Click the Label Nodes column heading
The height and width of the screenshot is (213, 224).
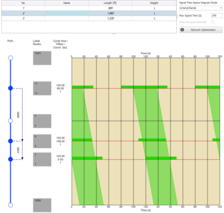37,43
